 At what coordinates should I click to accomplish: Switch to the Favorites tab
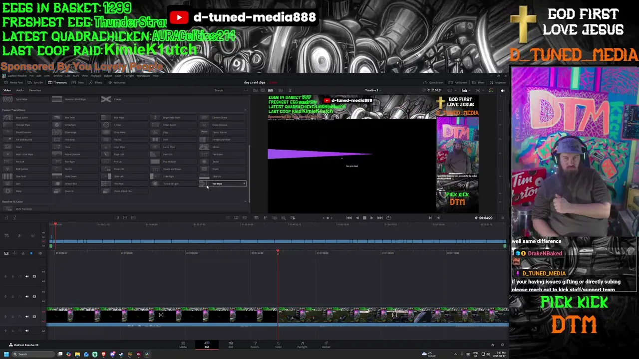pyautogui.click(x=35, y=90)
